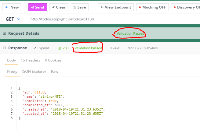Click the back-arrow icon in View Endpoint
This screenshot has width=200, height=130.
coord(102,7)
